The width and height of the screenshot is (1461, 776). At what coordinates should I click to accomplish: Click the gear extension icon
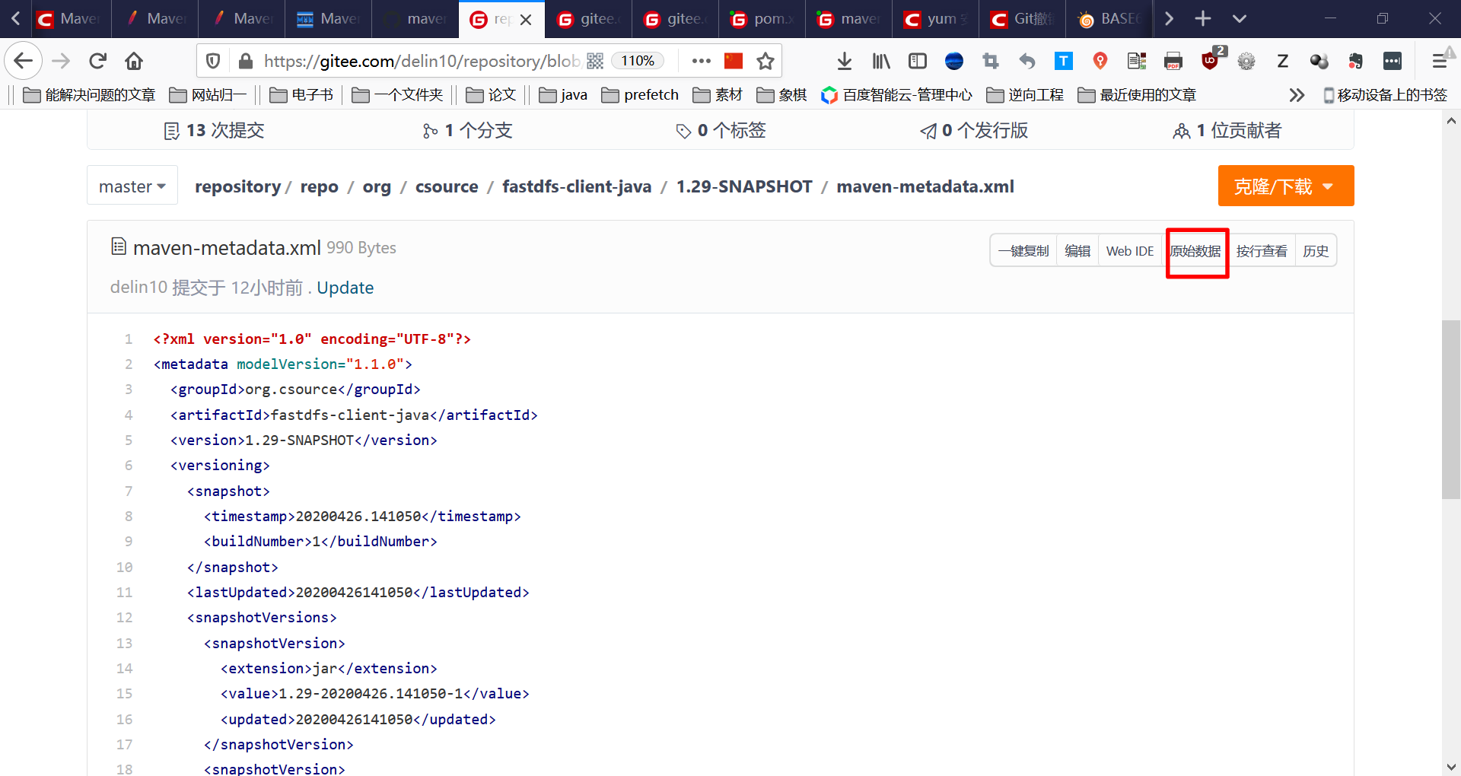pyautogui.click(x=1246, y=61)
